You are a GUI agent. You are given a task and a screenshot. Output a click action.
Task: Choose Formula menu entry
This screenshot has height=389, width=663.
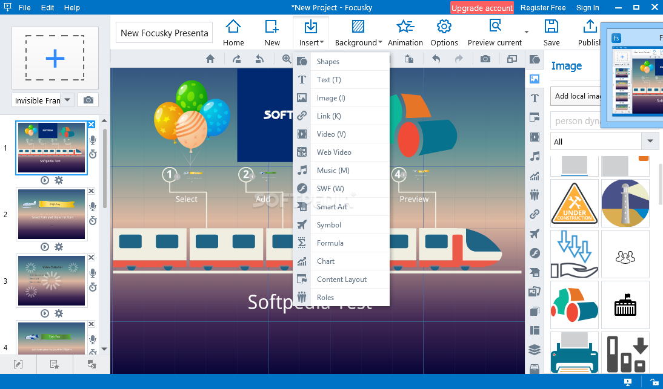[x=341, y=243]
